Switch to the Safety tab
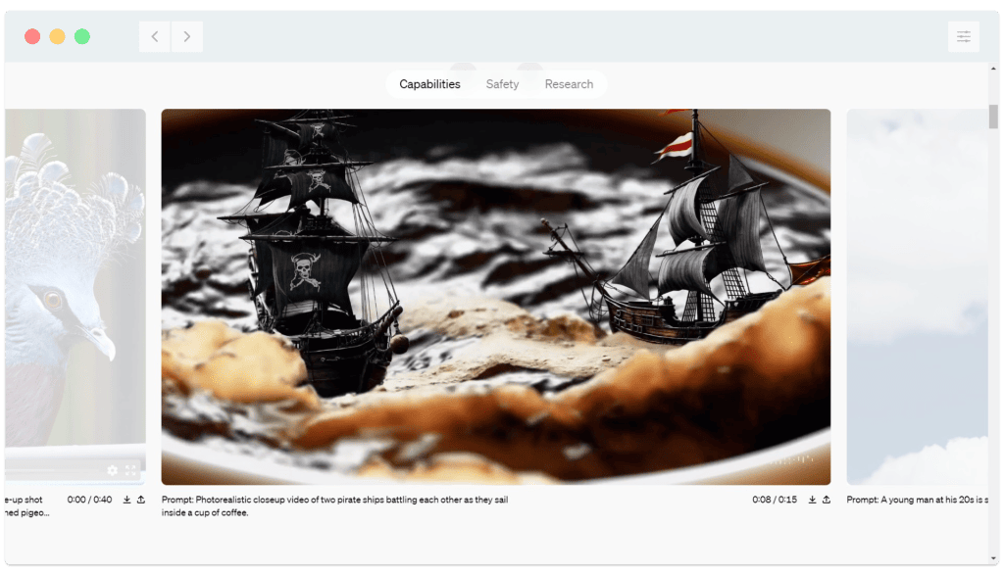Image resolution: width=1004 pixels, height=575 pixels. (502, 84)
